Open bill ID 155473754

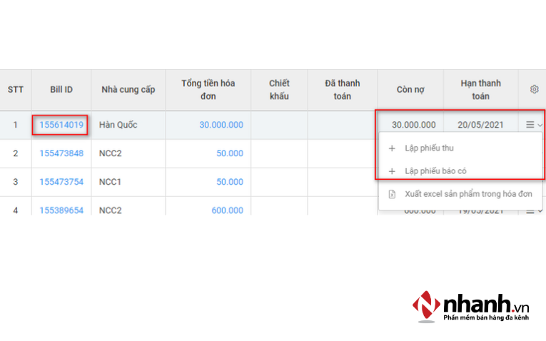coord(61,182)
